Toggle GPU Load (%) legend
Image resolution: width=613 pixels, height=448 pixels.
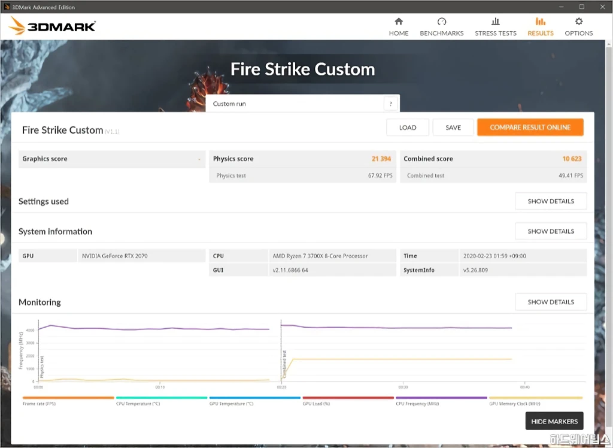(x=316, y=404)
